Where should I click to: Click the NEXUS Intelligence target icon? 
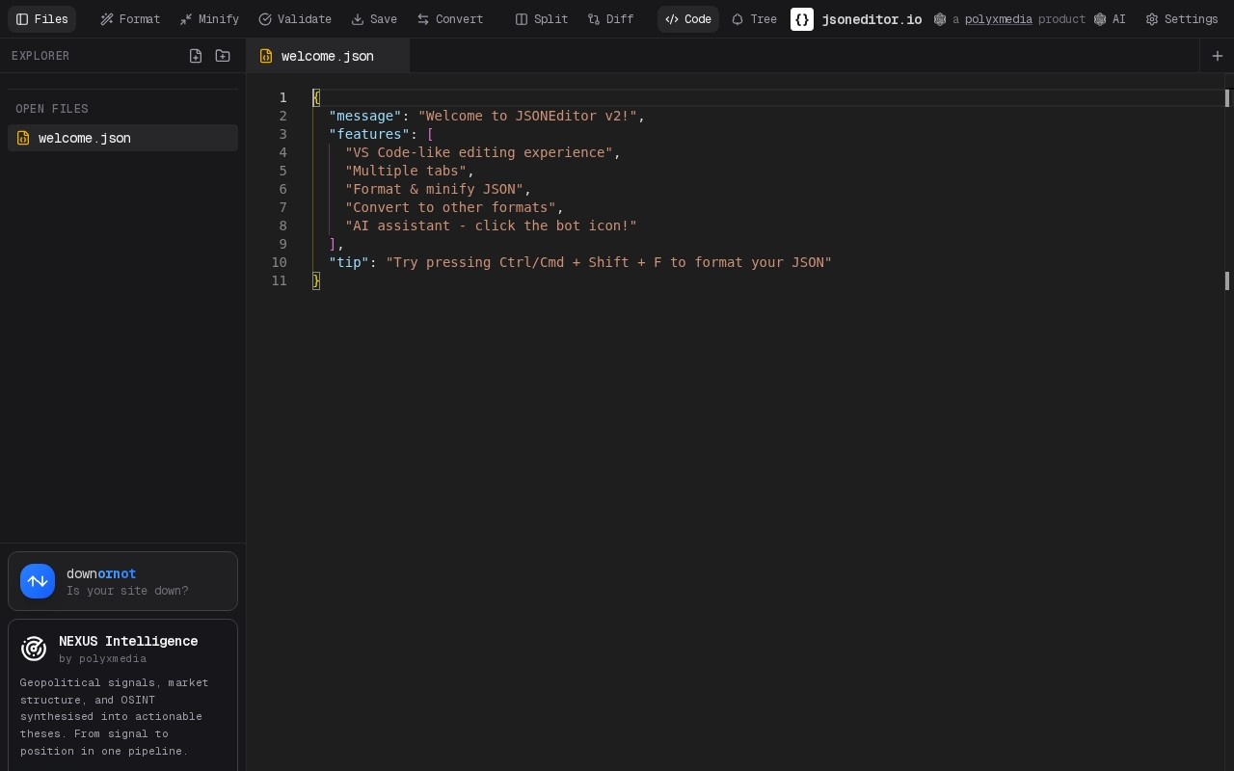34,649
